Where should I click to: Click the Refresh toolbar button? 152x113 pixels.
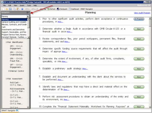click(x=51, y=9)
